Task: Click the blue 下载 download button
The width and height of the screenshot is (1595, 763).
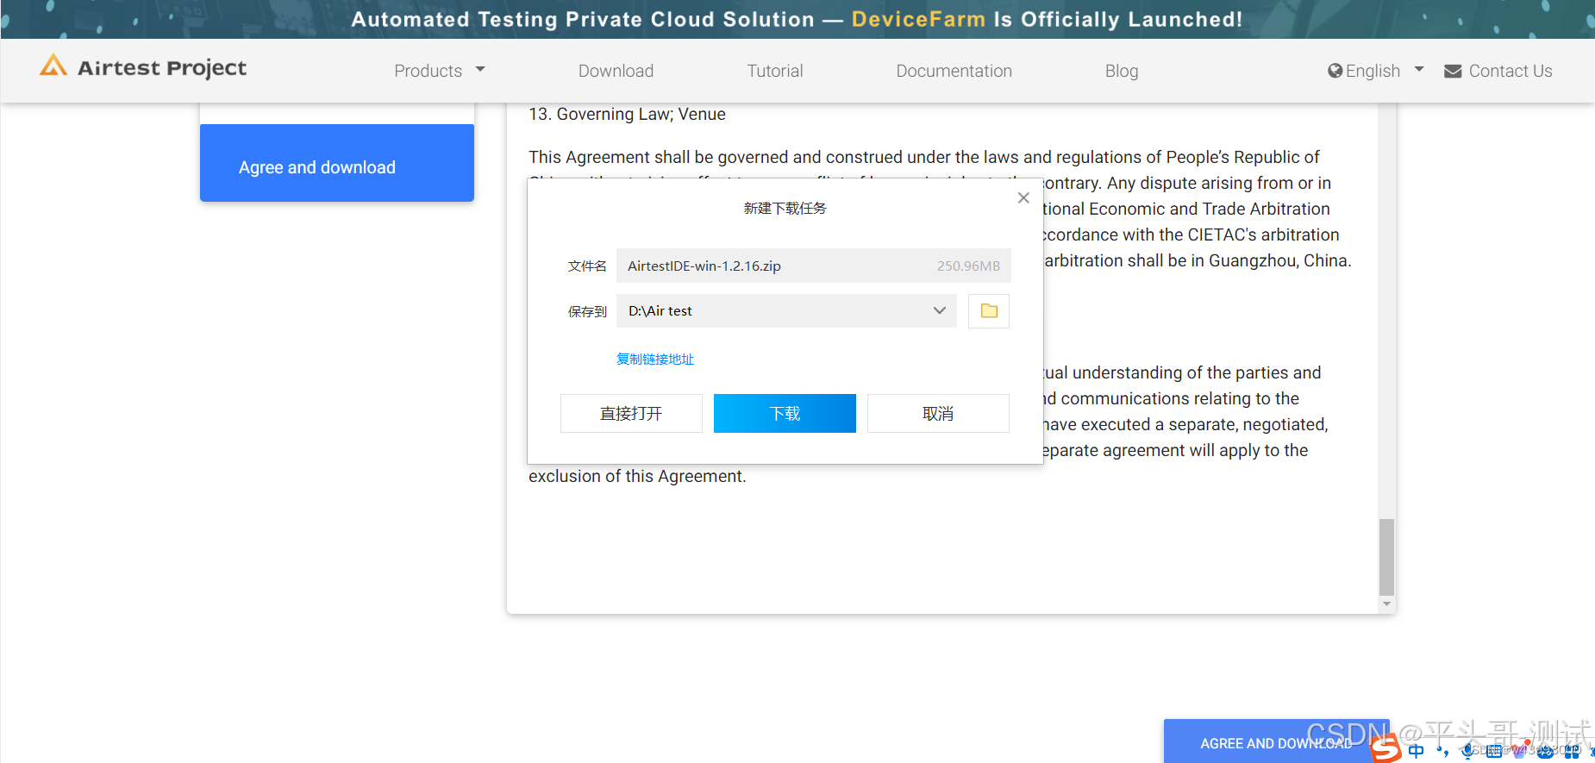Action: coord(785,413)
